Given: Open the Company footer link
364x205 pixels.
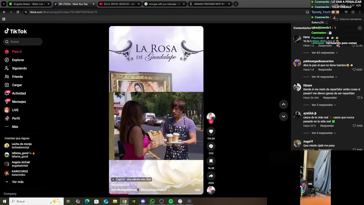Looking at the screenshot, I should [x=10, y=194].
